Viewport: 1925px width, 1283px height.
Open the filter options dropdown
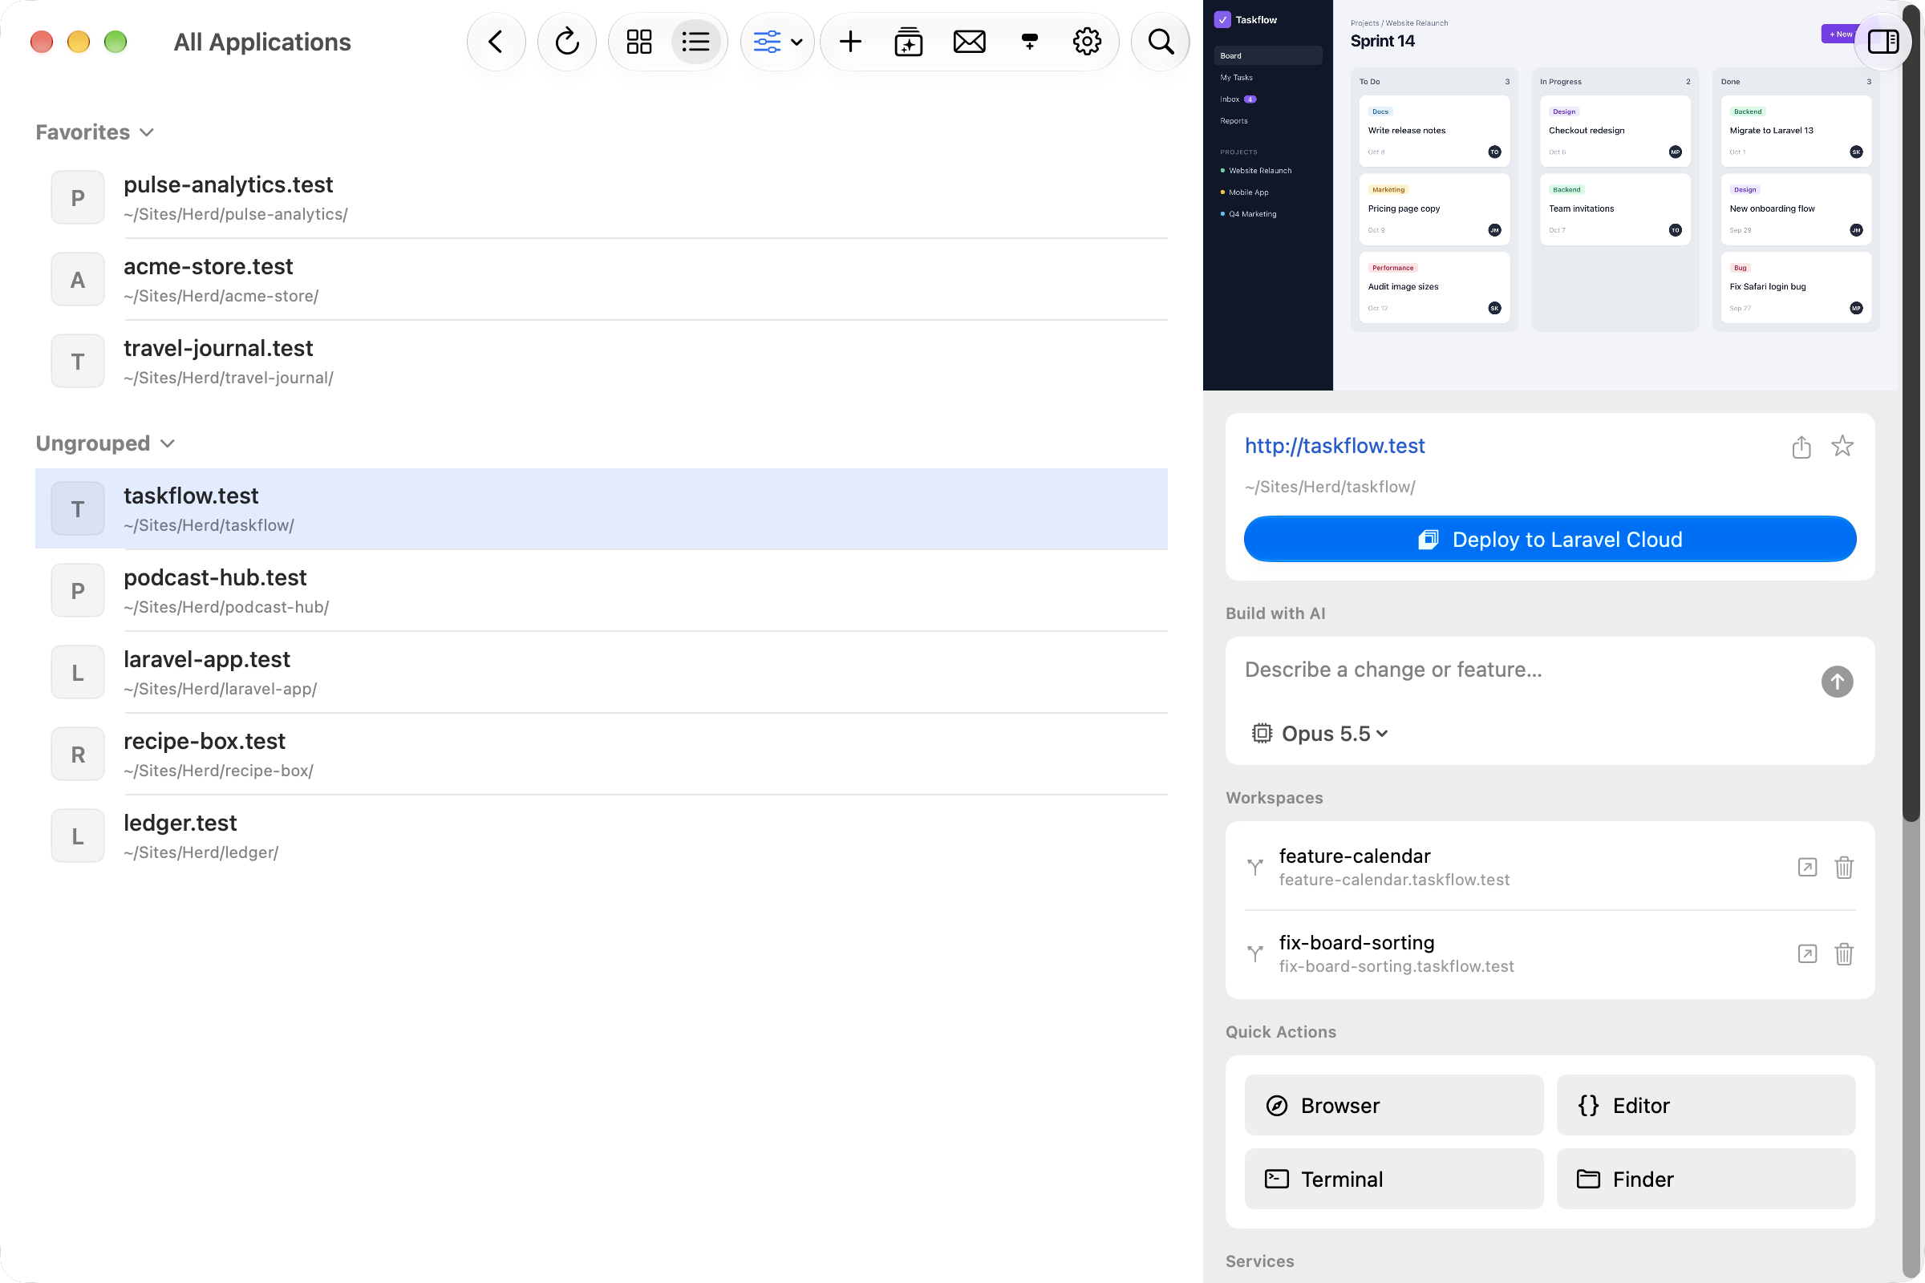(776, 42)
